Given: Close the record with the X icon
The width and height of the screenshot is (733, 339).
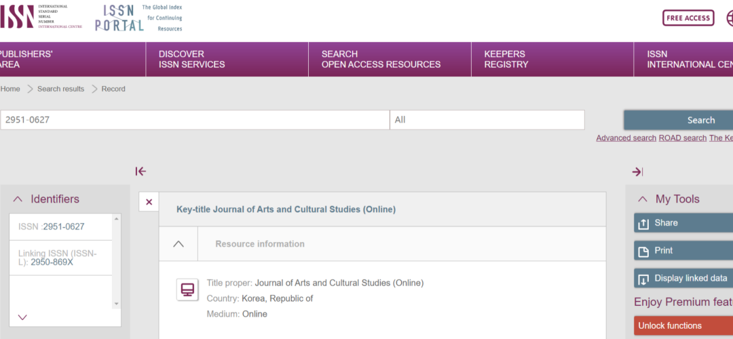Looking at the screenshot, I should click(x=149, y=202).
